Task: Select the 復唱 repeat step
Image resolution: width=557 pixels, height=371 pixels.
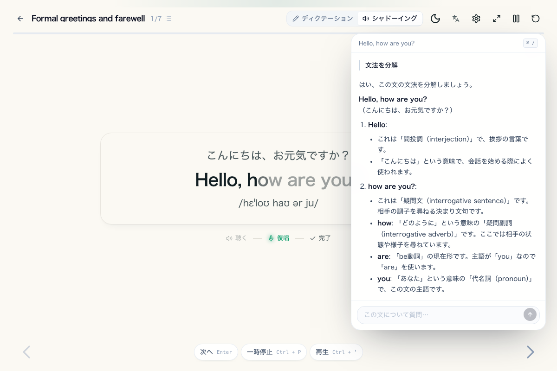Action: click(x=278, y=238)
